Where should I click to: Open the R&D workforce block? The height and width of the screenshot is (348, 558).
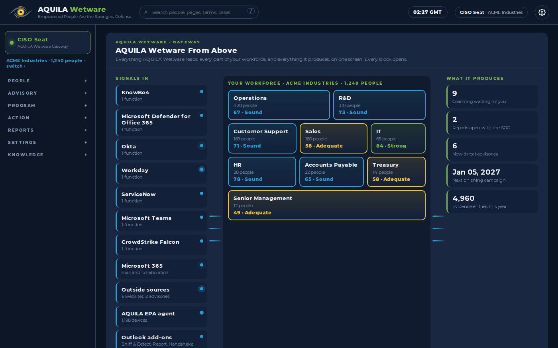(379, 105)
